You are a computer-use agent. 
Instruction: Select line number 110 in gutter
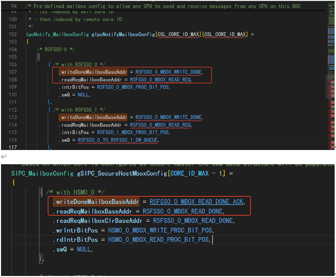pyautogui.click(x=13, y=95)
